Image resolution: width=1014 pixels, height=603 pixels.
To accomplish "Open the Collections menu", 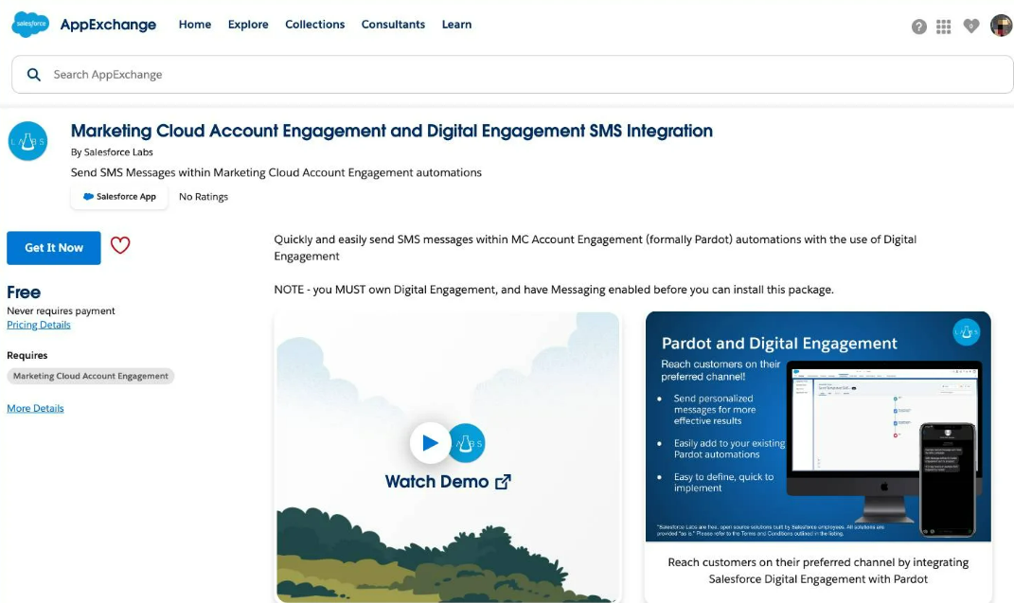I will click(315, 25).
